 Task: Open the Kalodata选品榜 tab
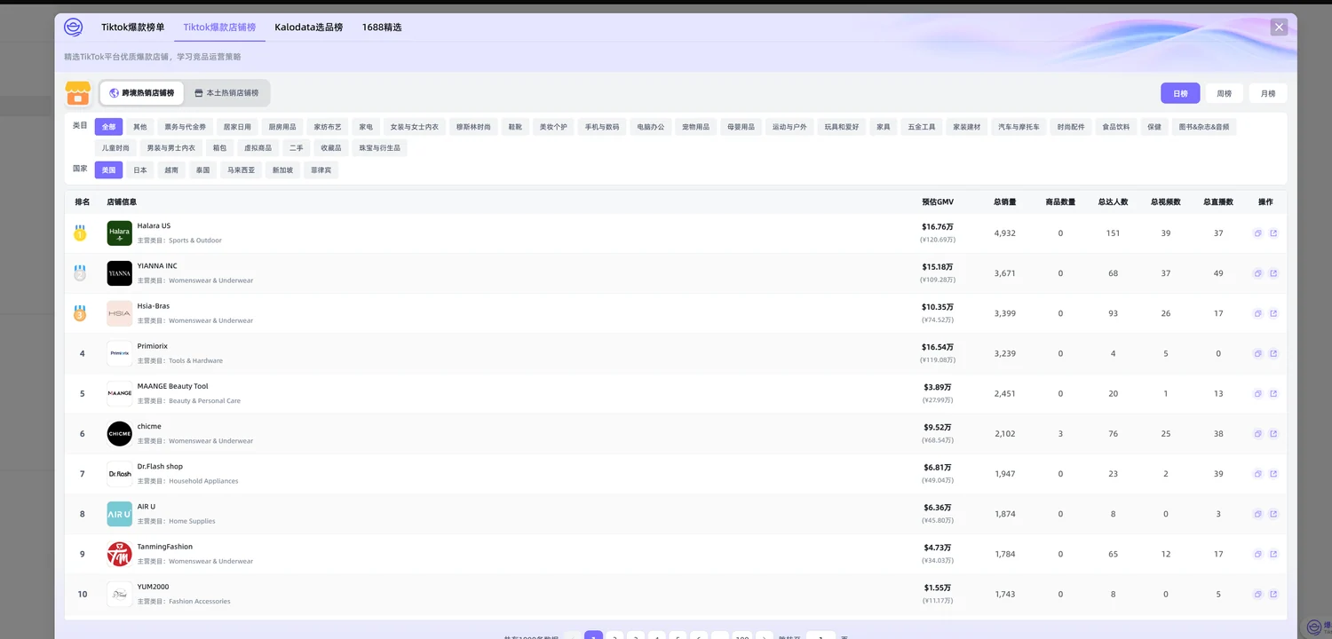click(x=309, y=28)
